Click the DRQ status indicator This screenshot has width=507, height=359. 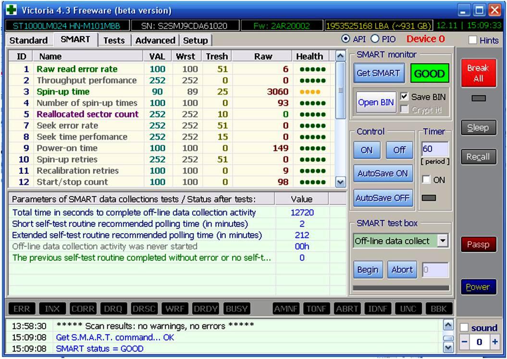[x=113, y=309]
